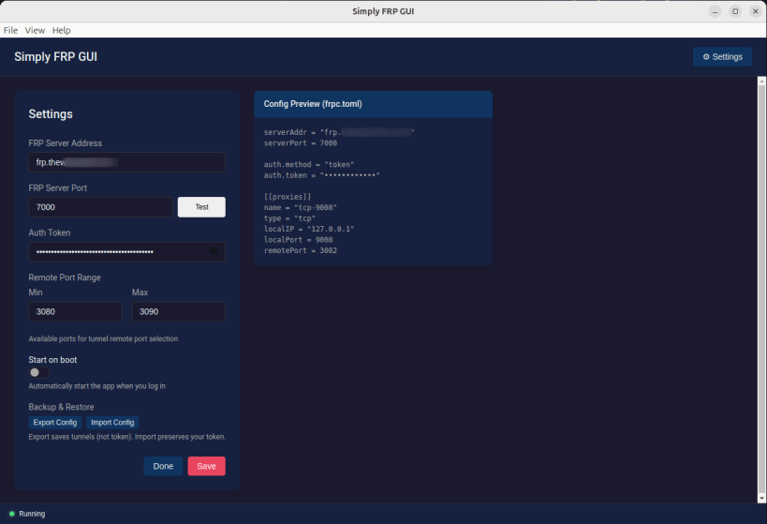Click the 'remotePort = 3082' line

point(301,250)
